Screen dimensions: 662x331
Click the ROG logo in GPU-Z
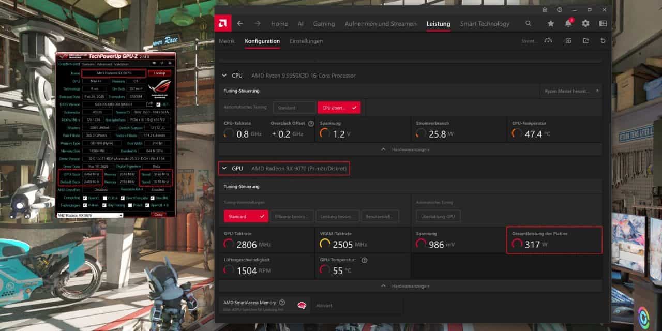click(x=159, y=90)
